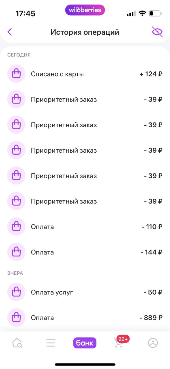Open the catalog menu icon
This screenshot has width=170, height=369.
(x=51, y=343)
